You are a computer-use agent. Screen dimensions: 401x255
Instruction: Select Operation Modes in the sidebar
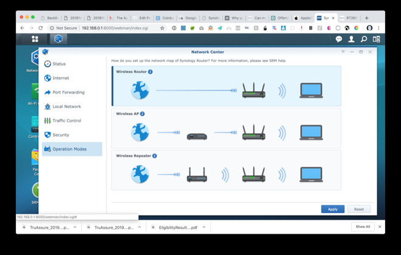click(72, 149)
